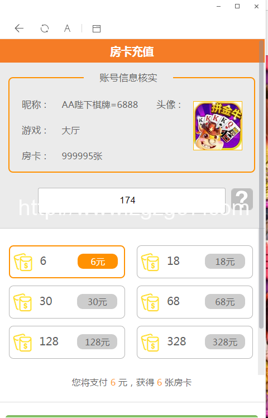This screenshot has width=268, height=418.
Task: Click the input field showing 174
Action: 132,201
